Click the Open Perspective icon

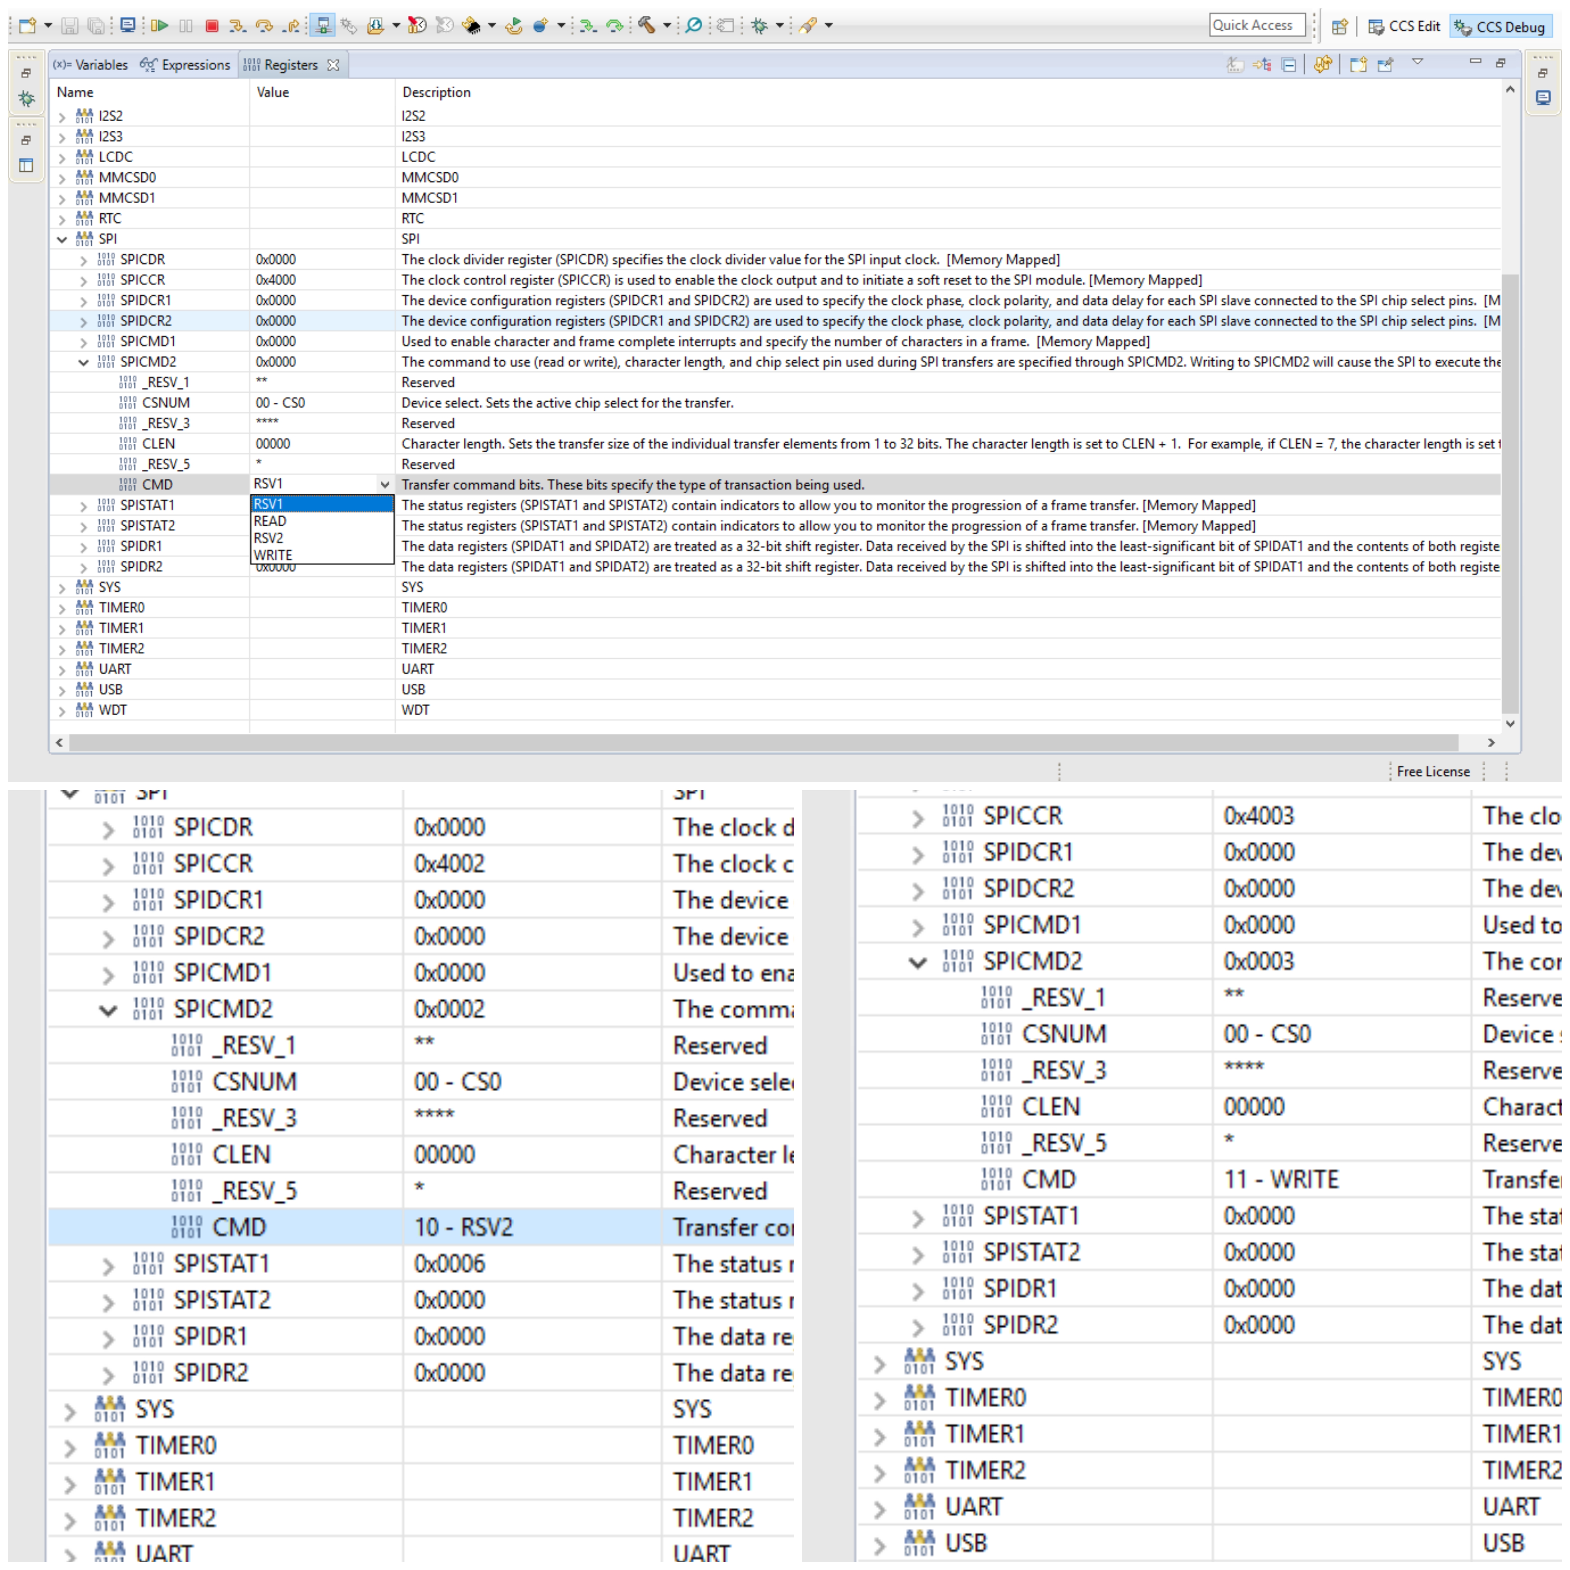click(x=1339, y=27)
